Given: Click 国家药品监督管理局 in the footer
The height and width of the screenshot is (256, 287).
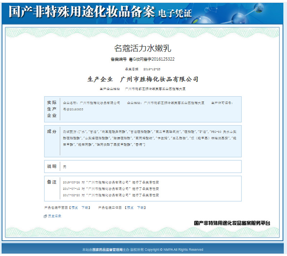Looking at the screenshot, I should 107,250.
